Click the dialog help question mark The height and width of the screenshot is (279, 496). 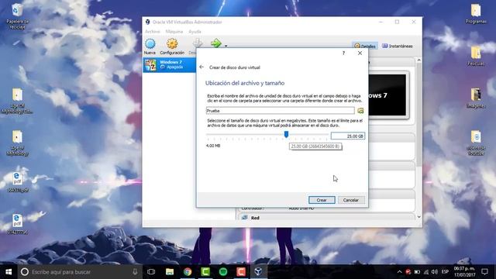(x=343, y=53)
